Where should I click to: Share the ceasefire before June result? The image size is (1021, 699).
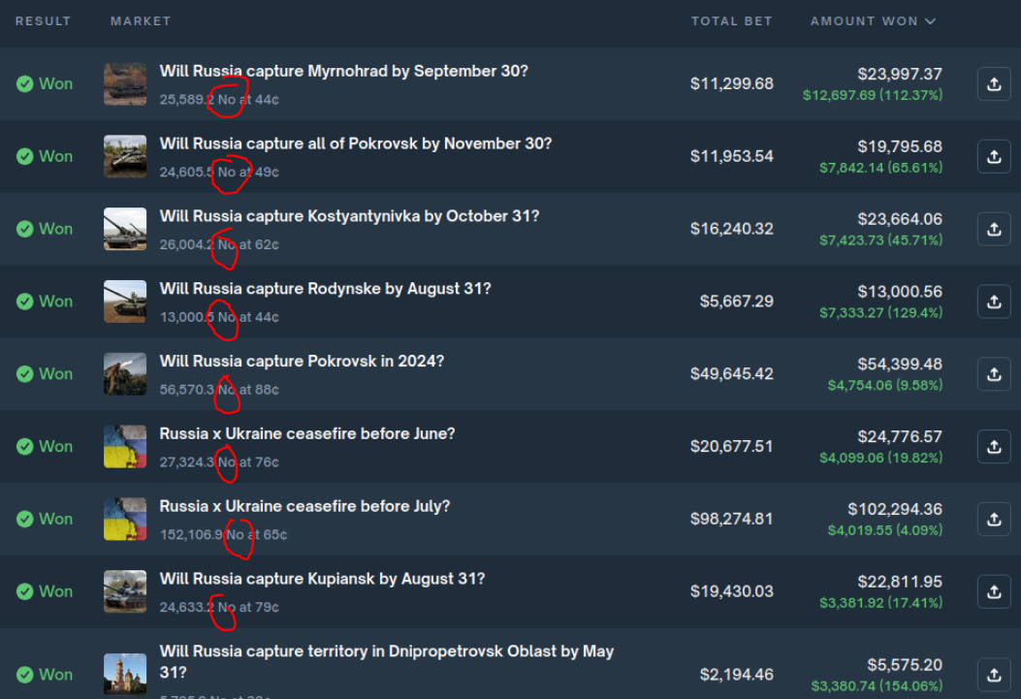[x=994, y=447]
